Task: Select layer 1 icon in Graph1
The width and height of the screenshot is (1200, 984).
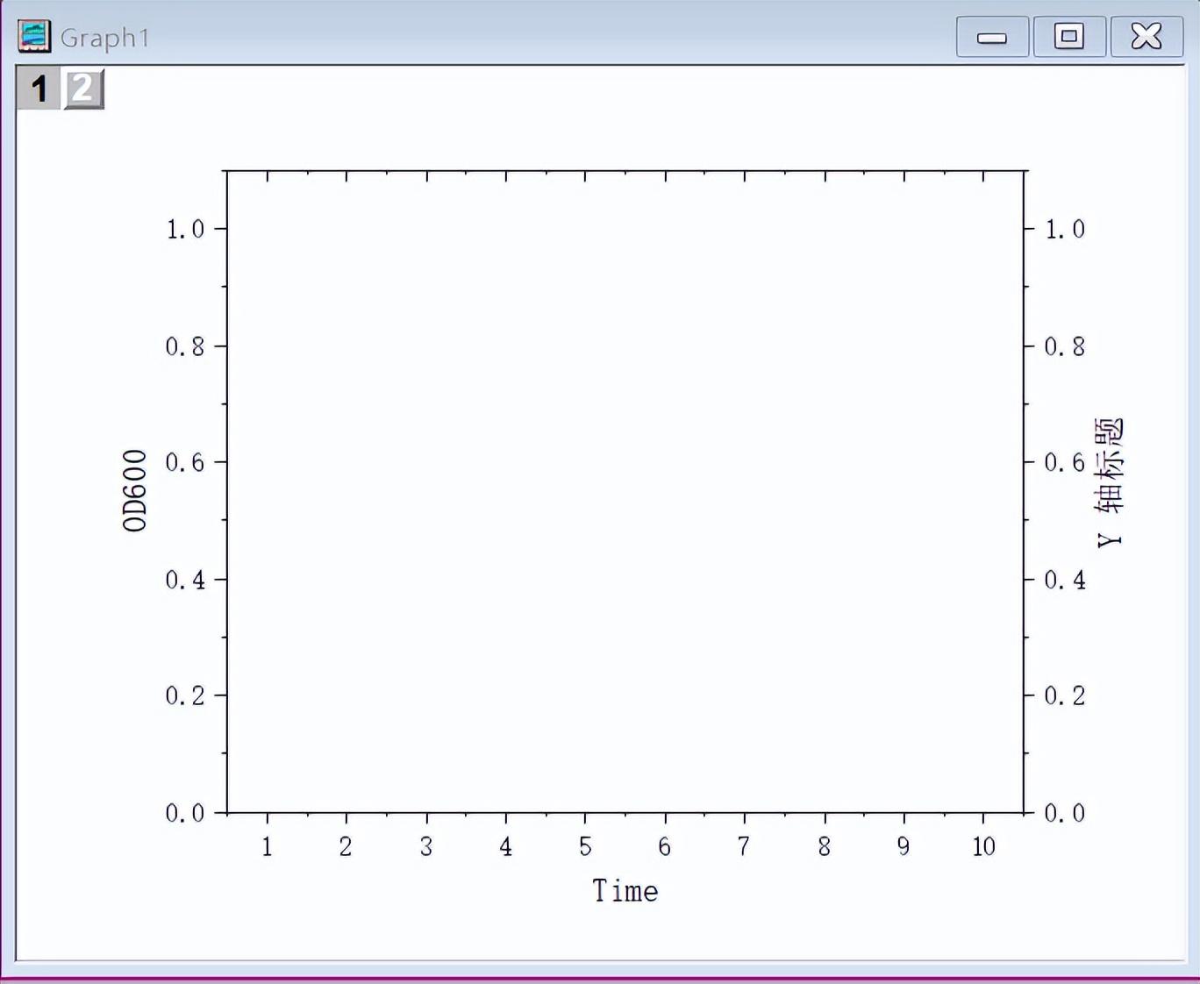Action: click(39, 88)
